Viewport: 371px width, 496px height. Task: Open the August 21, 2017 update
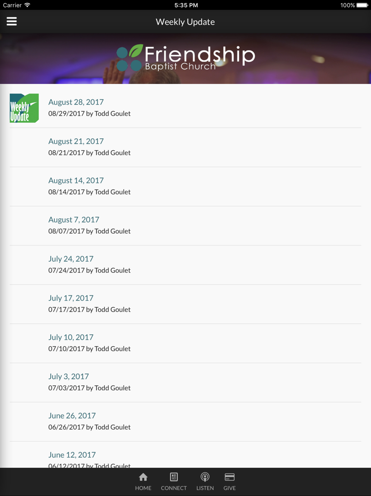[x=185, y=147]
